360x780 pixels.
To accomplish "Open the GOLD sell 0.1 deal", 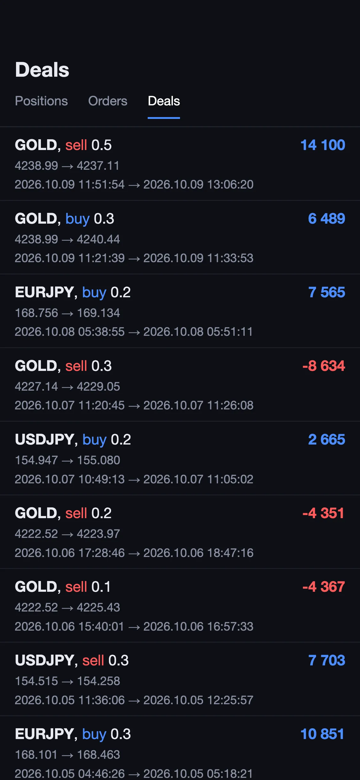I will [x=180, y=606].
